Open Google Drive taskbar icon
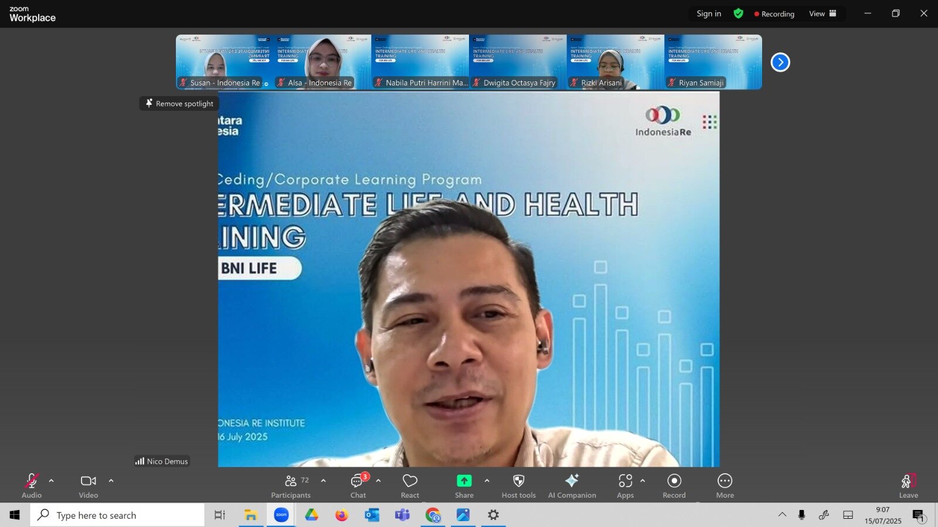The image size is (938, 527). coord(311,515)
